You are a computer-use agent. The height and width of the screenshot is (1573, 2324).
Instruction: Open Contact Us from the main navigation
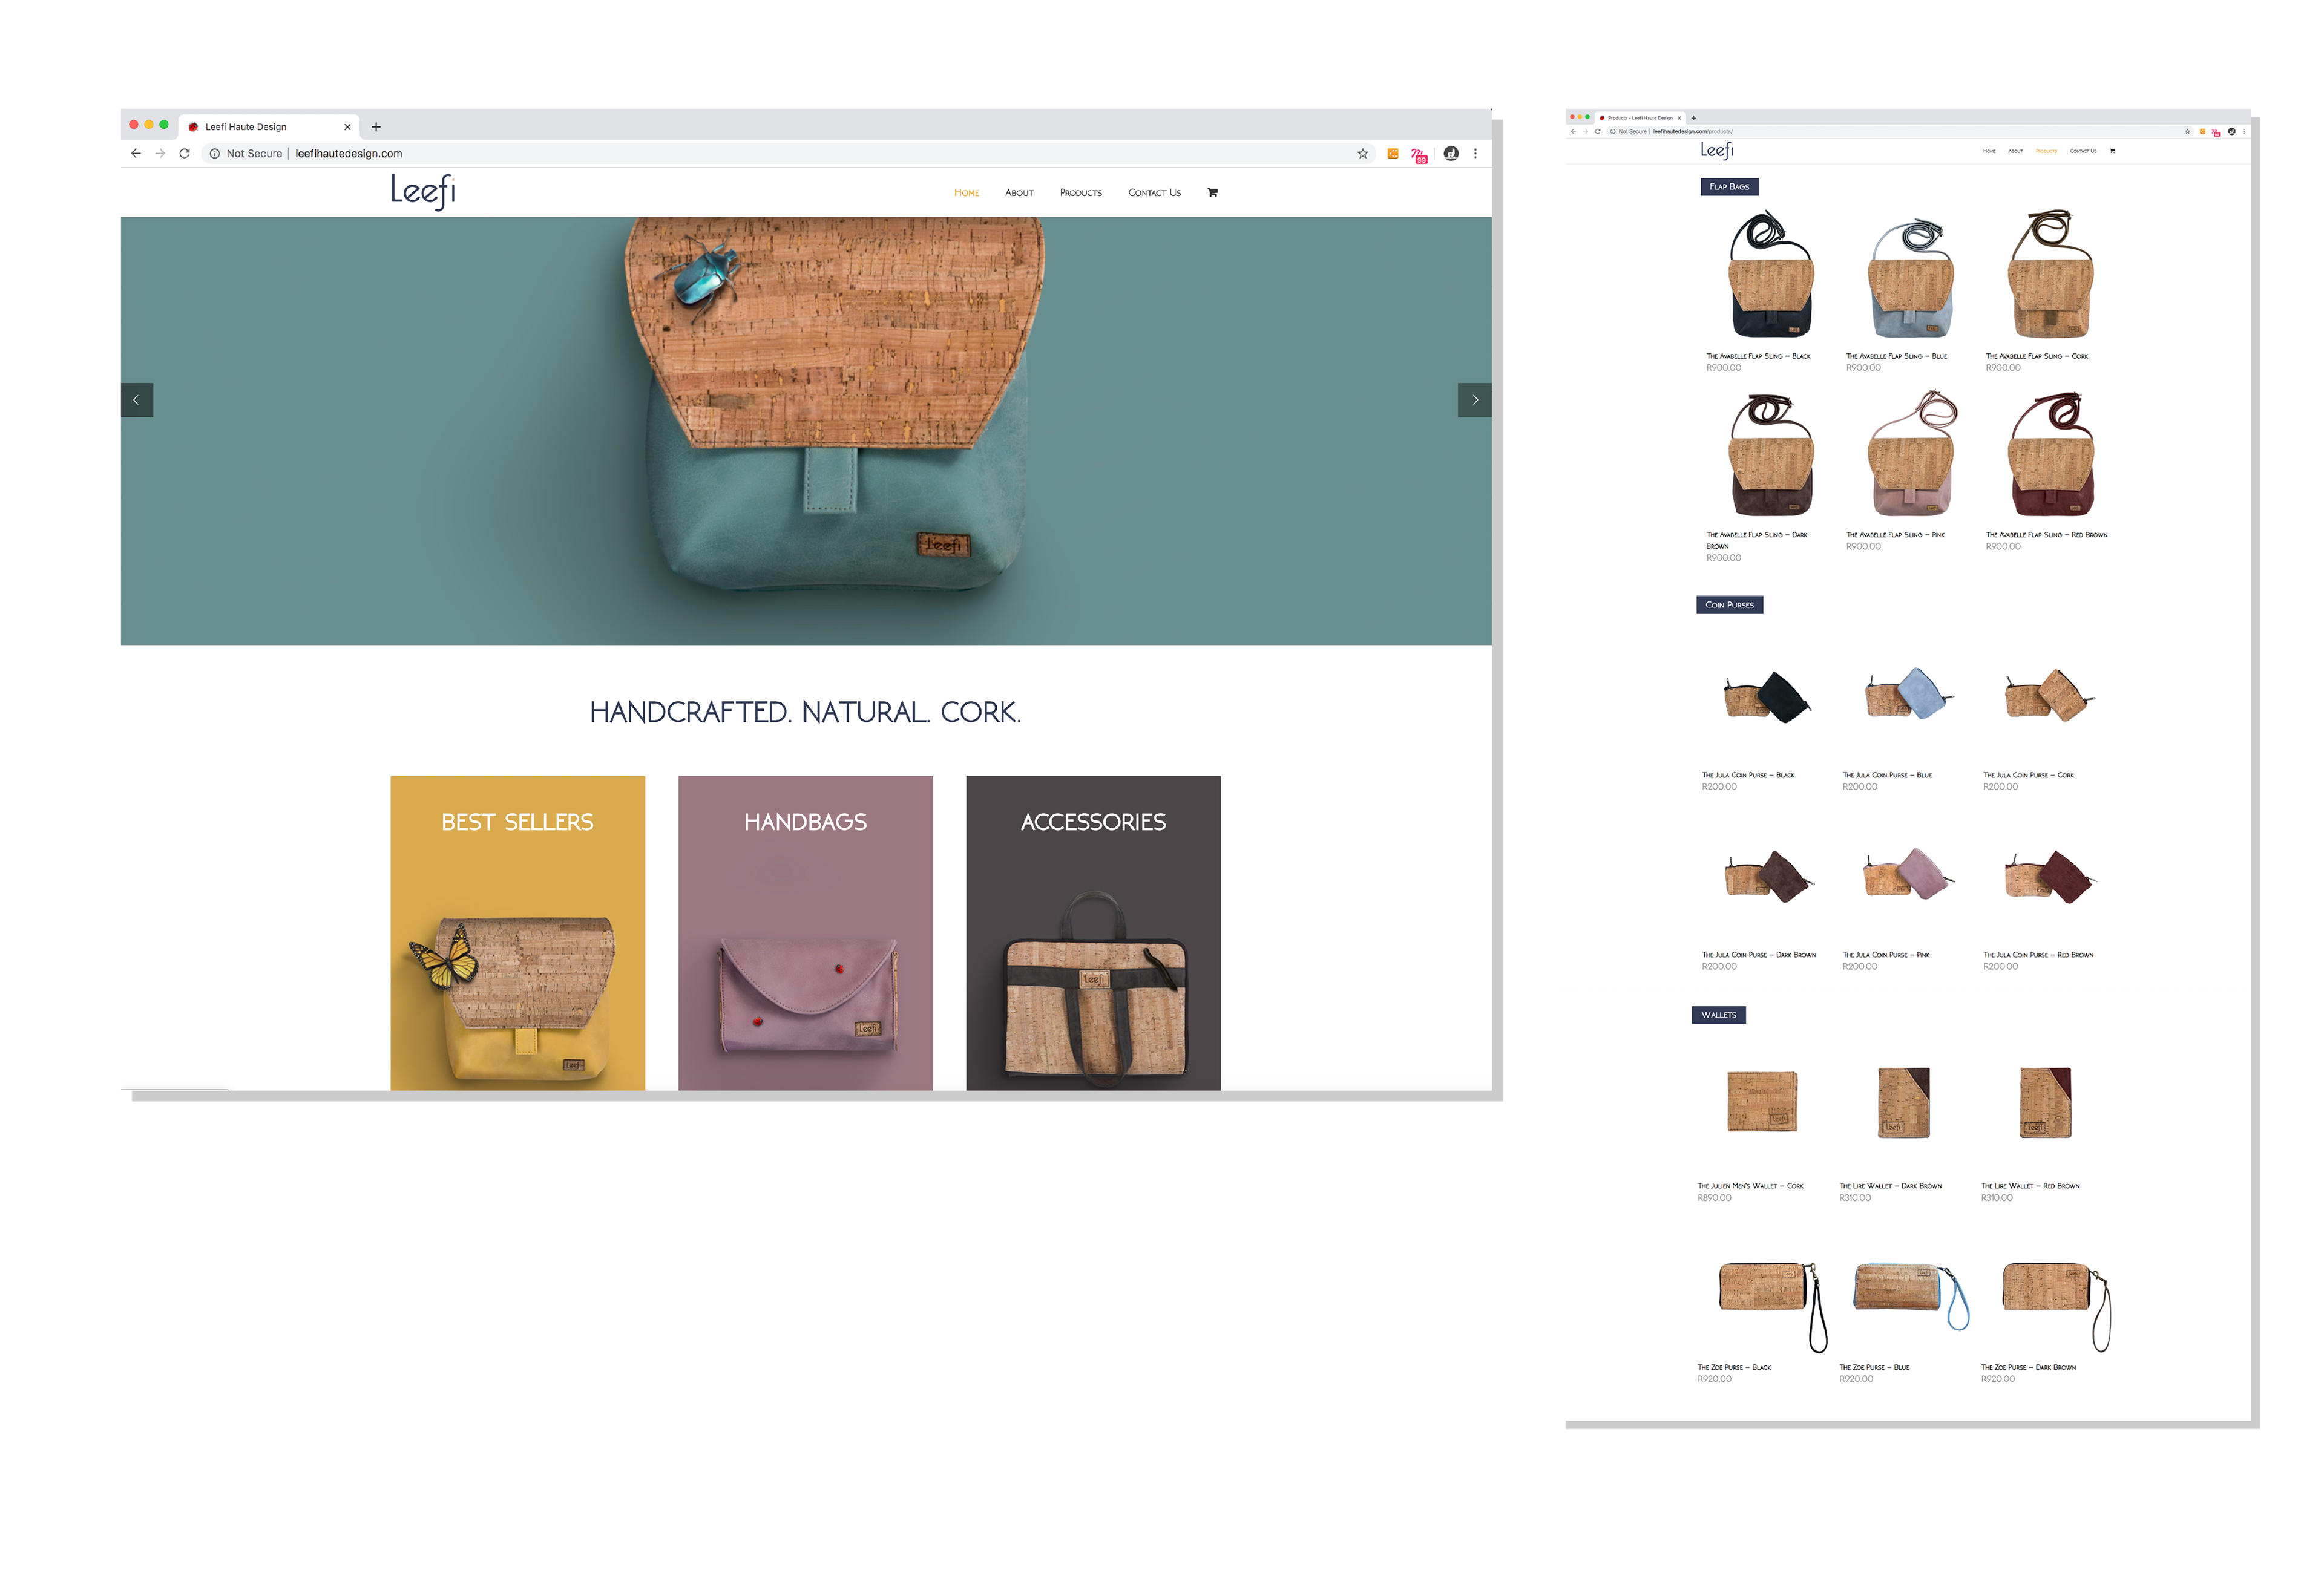1154,193
